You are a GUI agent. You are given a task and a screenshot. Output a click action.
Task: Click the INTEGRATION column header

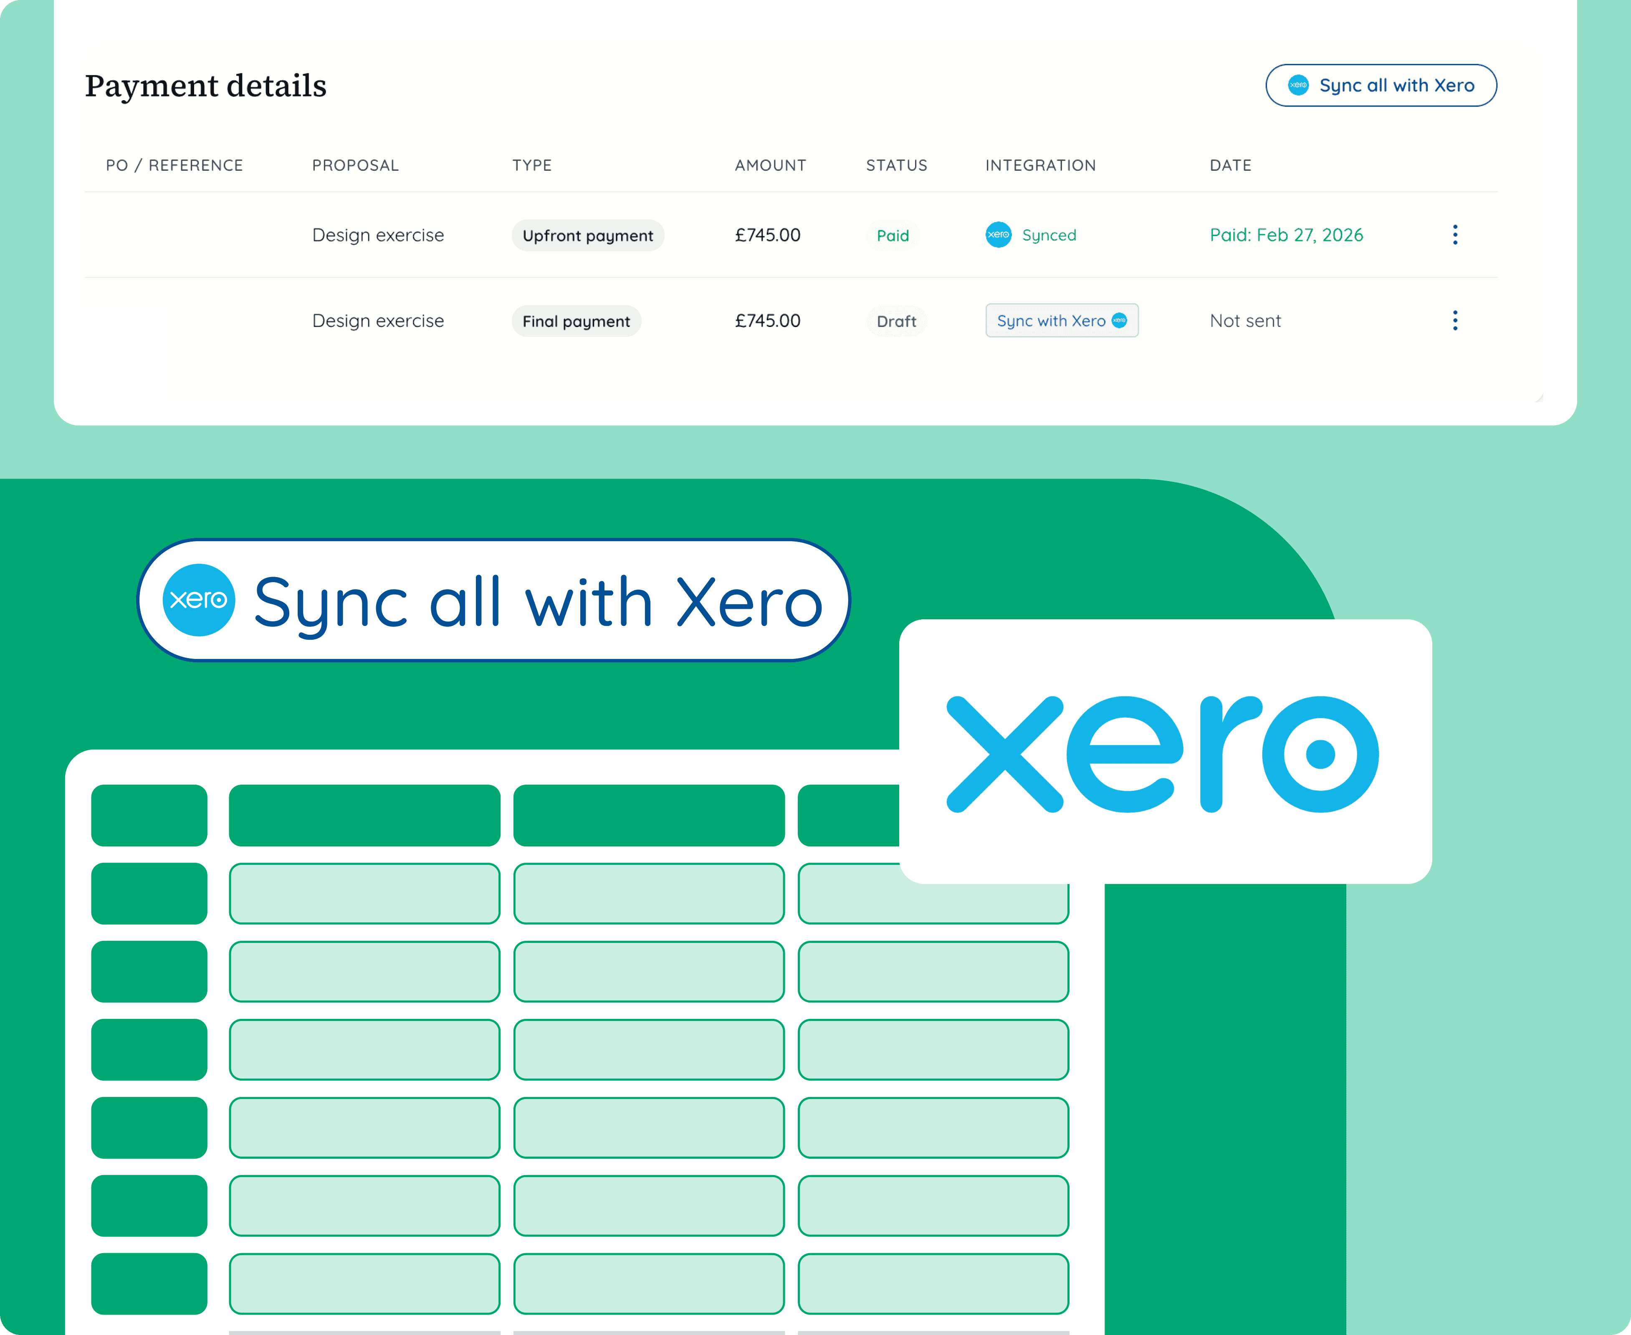pyautogui.click(x=1040, y=165)
